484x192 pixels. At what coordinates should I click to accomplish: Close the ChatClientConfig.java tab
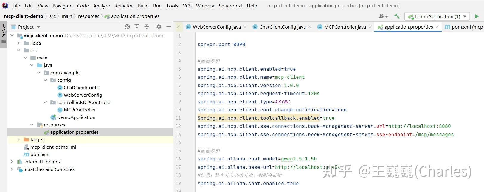[310, 27]
